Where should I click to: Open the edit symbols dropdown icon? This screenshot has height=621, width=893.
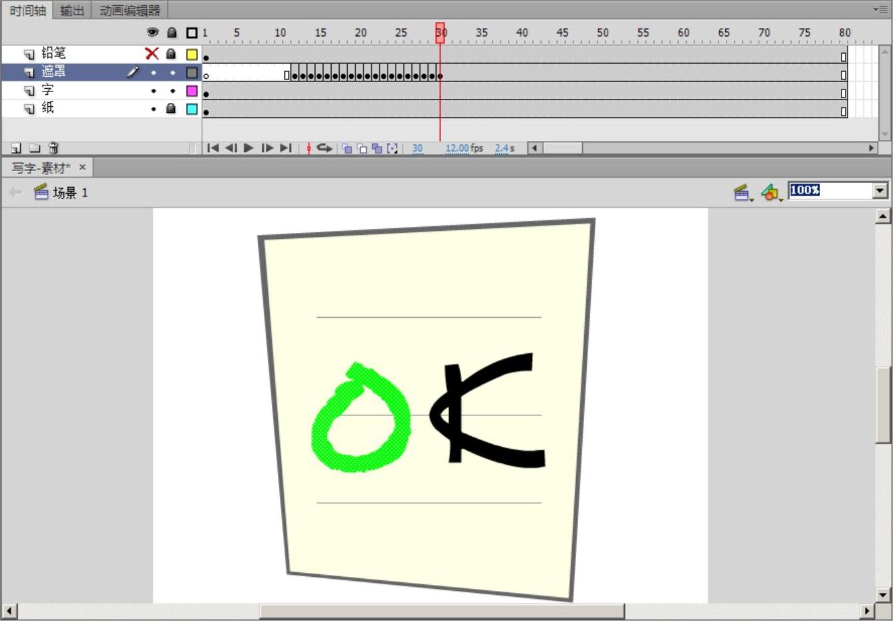tap(771, 193)
